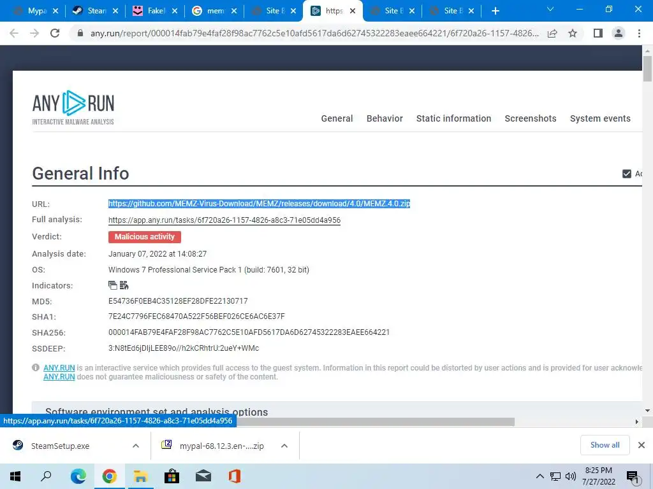Open a new tab with the plus button
The image size is (653, 489).
coord(495,11)
